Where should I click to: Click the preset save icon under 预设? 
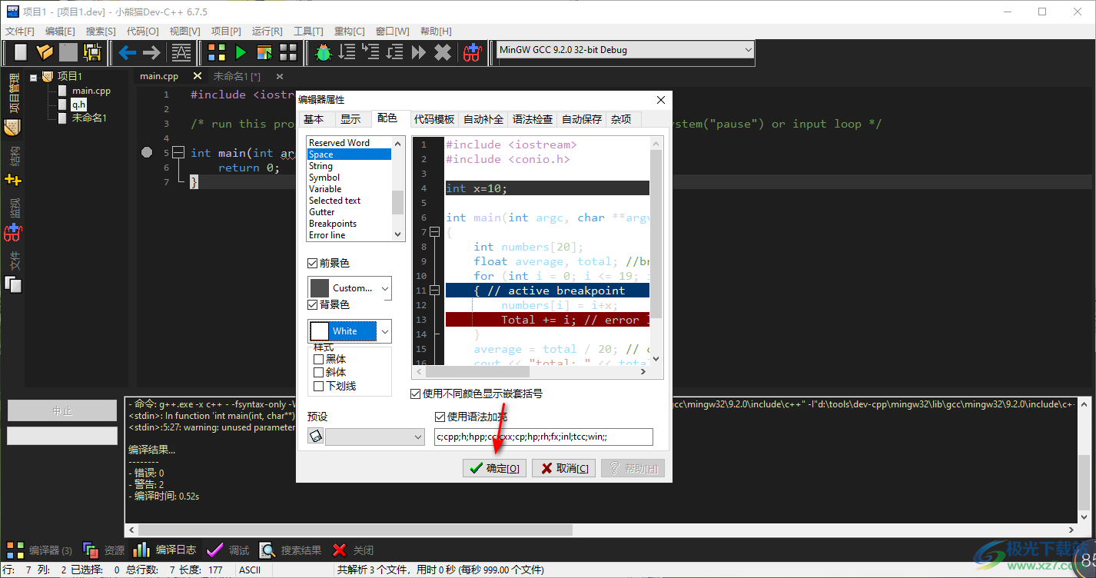pos(315,437)
